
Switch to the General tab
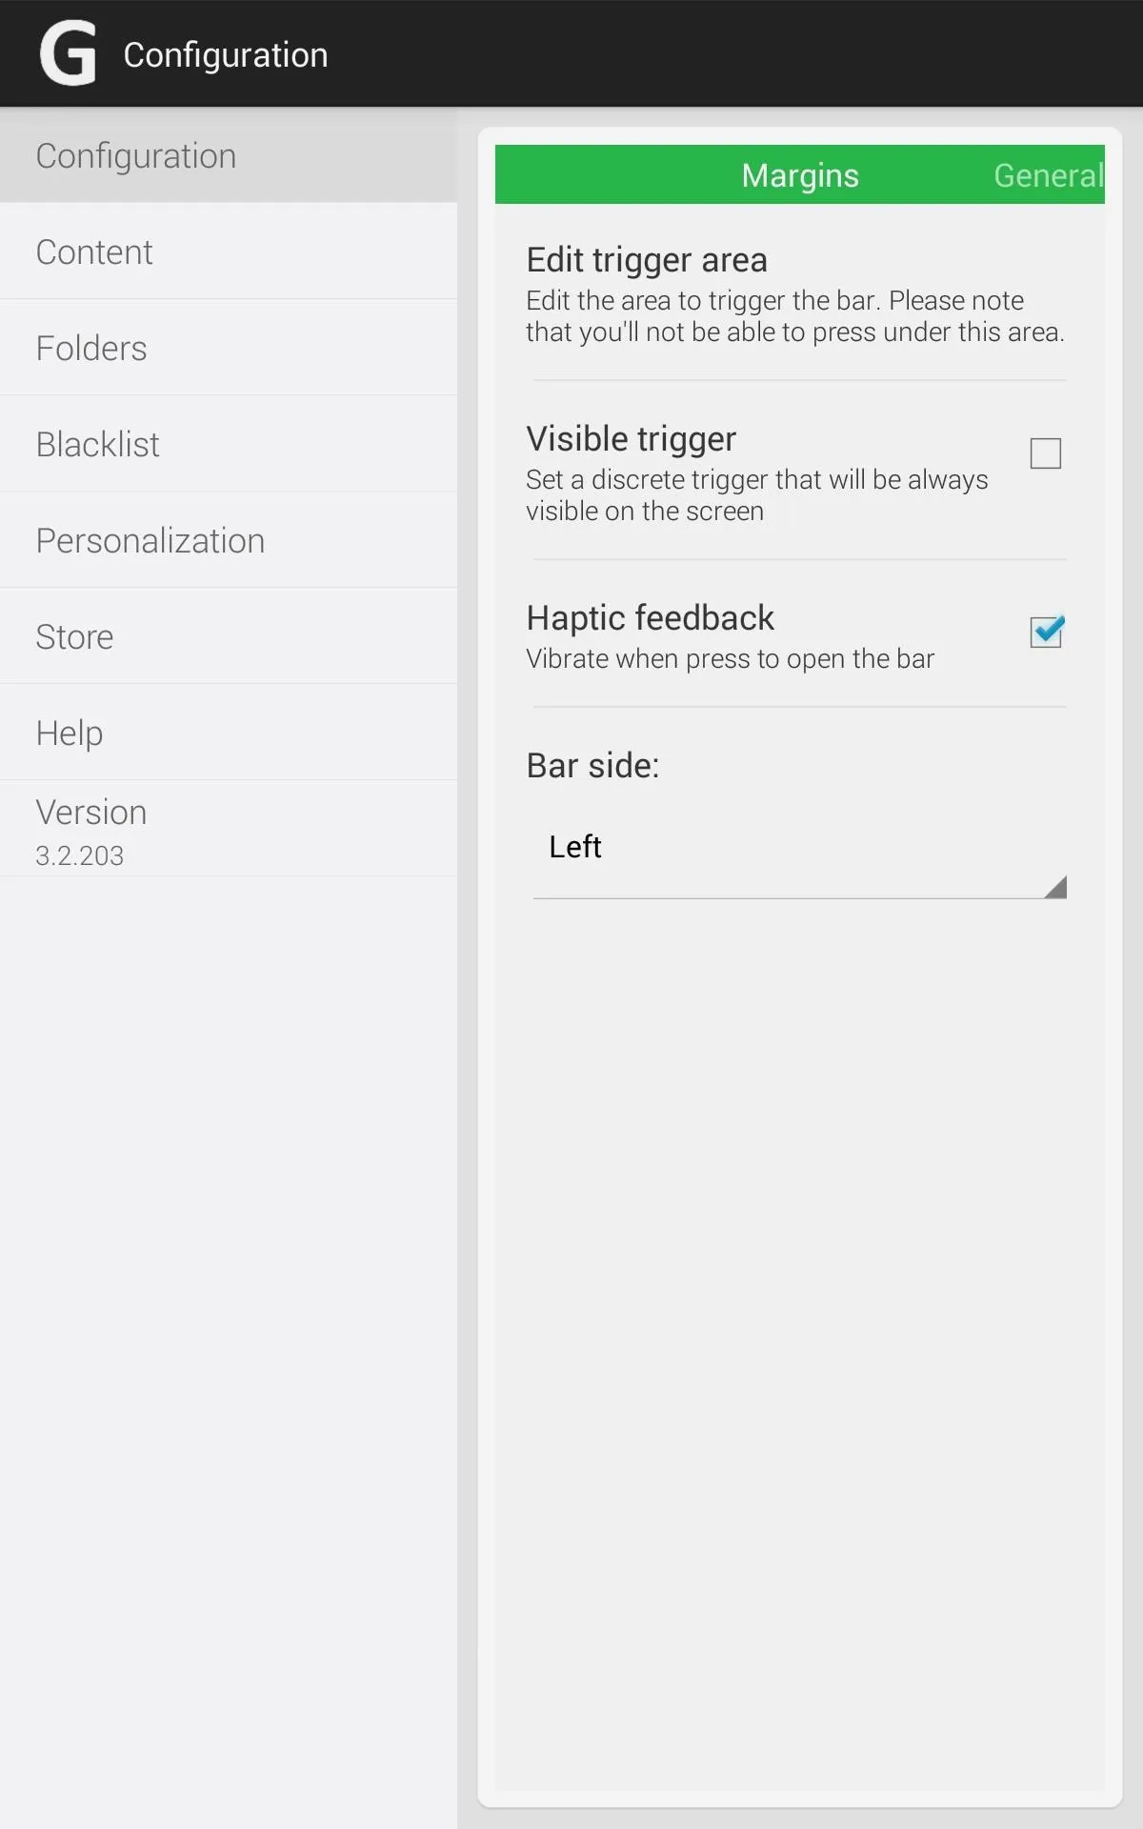[1049, 175]
